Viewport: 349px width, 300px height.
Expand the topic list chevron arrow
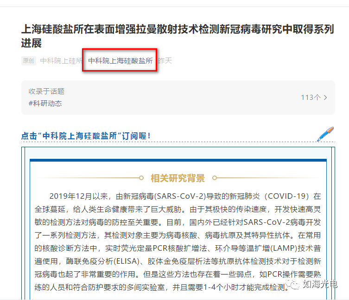[x=326, y=98]
